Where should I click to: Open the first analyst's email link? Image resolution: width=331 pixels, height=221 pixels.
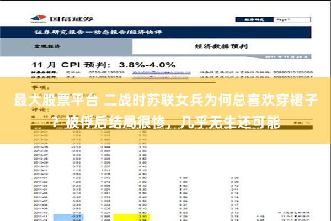coord(162,72)
